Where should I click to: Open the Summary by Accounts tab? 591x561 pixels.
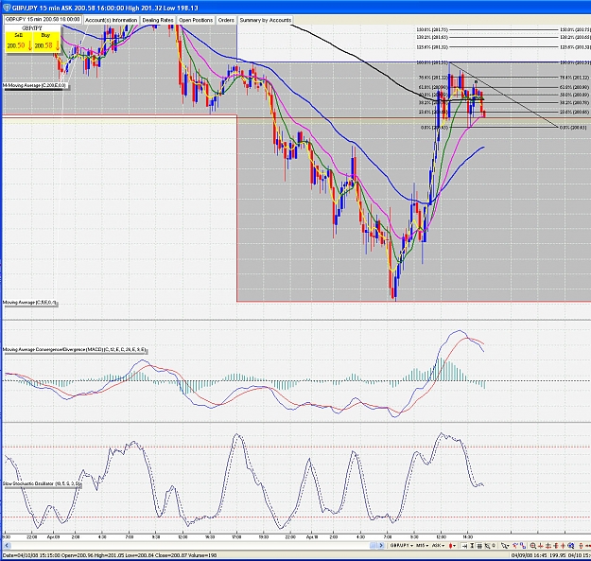tap(266, 20)
